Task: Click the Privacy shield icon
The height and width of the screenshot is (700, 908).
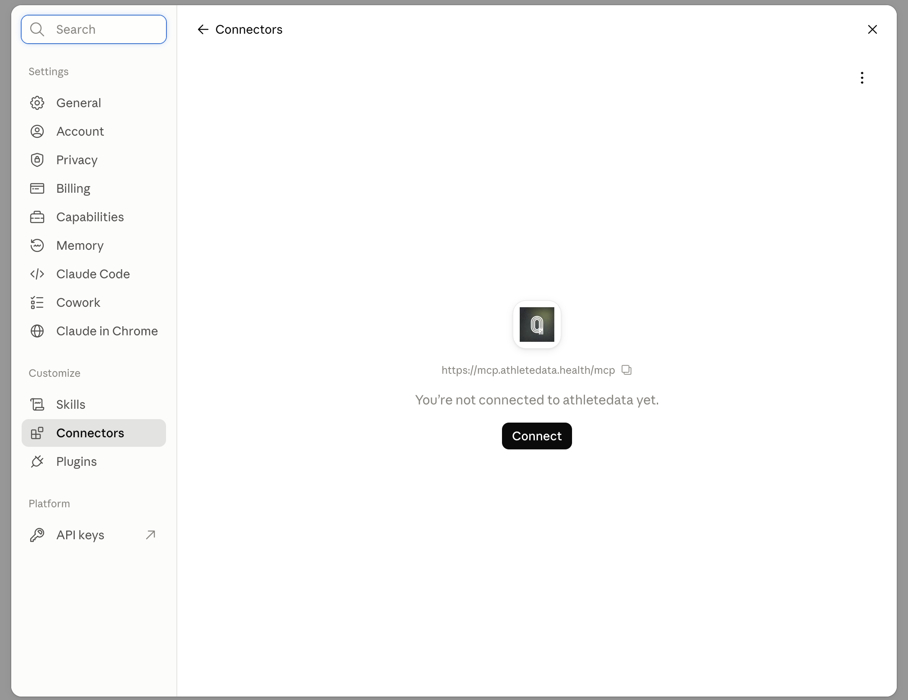Action: (x=37, y=160)
